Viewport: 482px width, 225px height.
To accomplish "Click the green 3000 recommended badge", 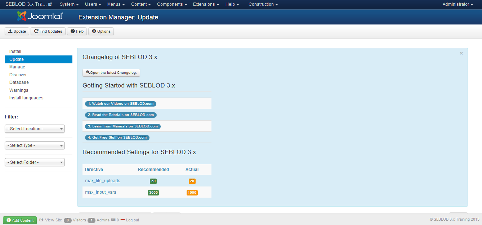I will 153,193.
